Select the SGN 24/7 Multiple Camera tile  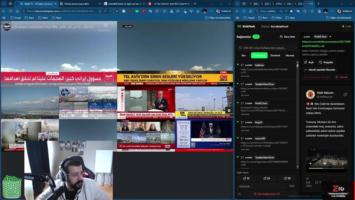point(88,103)
